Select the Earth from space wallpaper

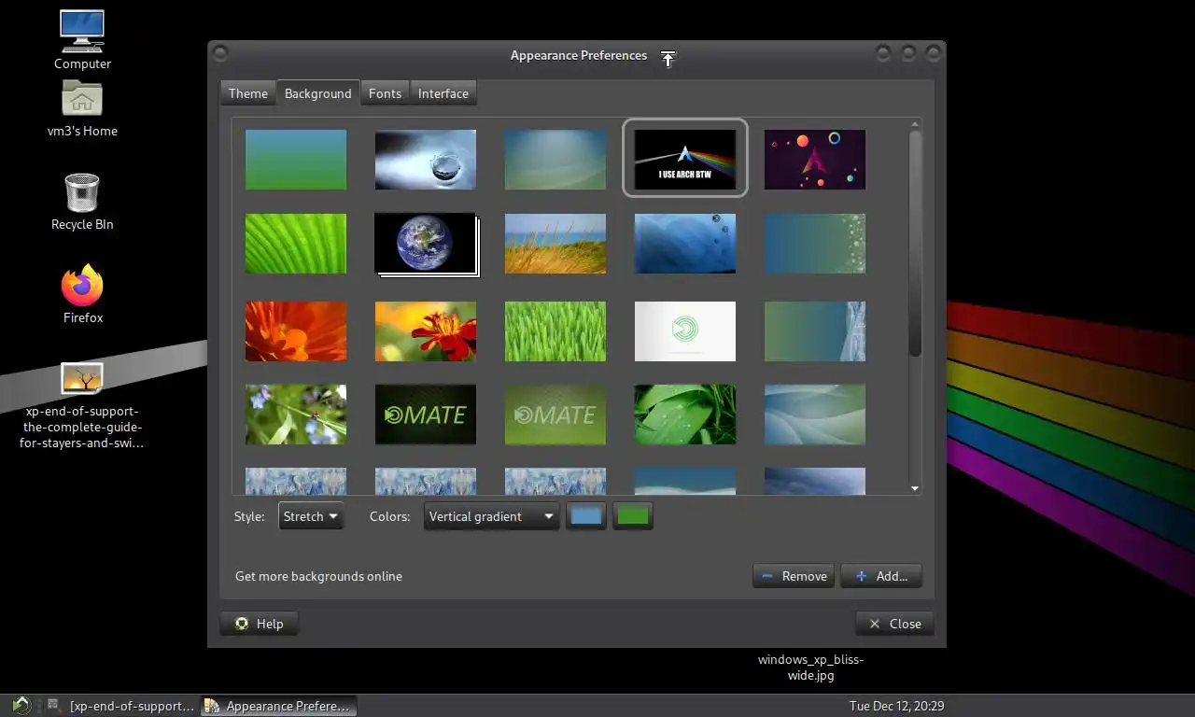tap(426, 244)
